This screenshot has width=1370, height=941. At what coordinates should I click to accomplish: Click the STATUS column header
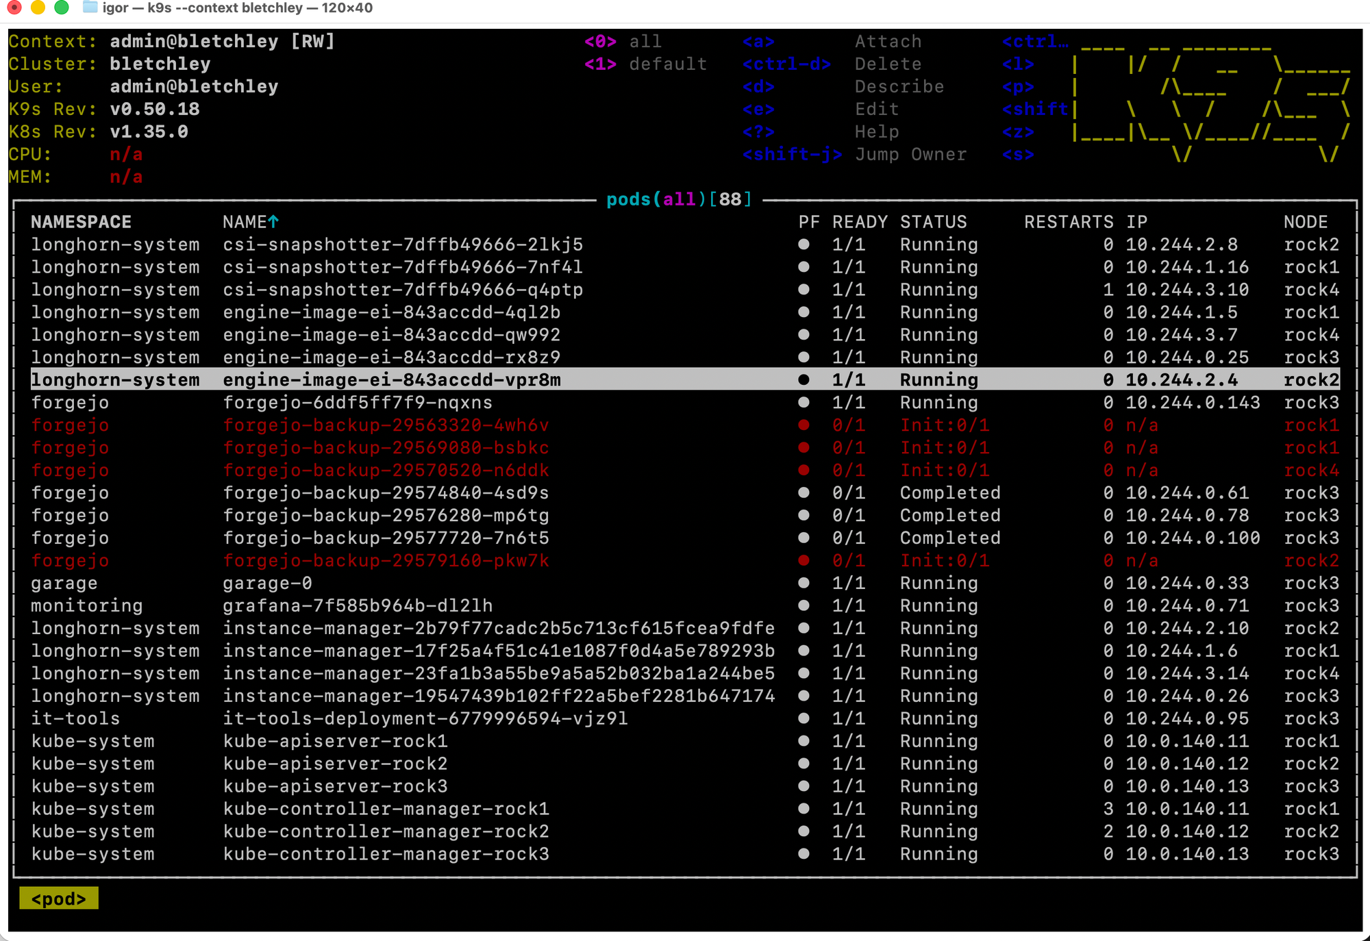933,222
